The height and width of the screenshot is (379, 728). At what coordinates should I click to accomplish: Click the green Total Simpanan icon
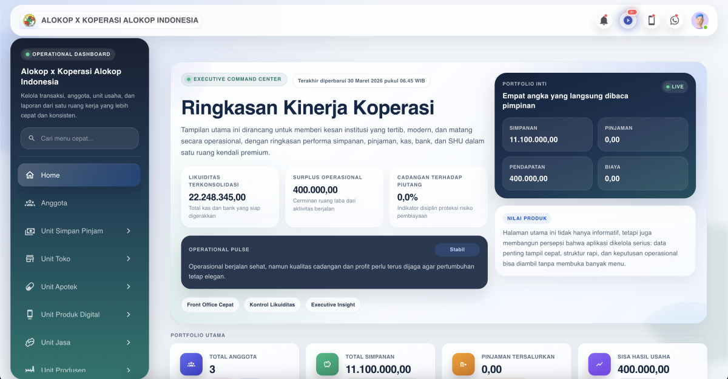click(x=327, y=364)
